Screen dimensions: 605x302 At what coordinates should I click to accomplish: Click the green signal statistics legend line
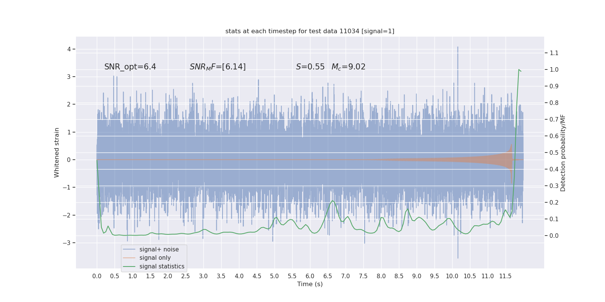pos(129,267)
